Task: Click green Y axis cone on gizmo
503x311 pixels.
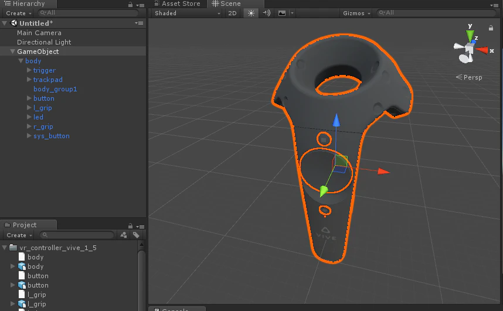Action: pos(470,36)
